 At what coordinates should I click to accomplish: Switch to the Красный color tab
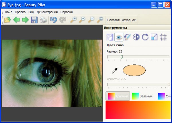point(118,96)
